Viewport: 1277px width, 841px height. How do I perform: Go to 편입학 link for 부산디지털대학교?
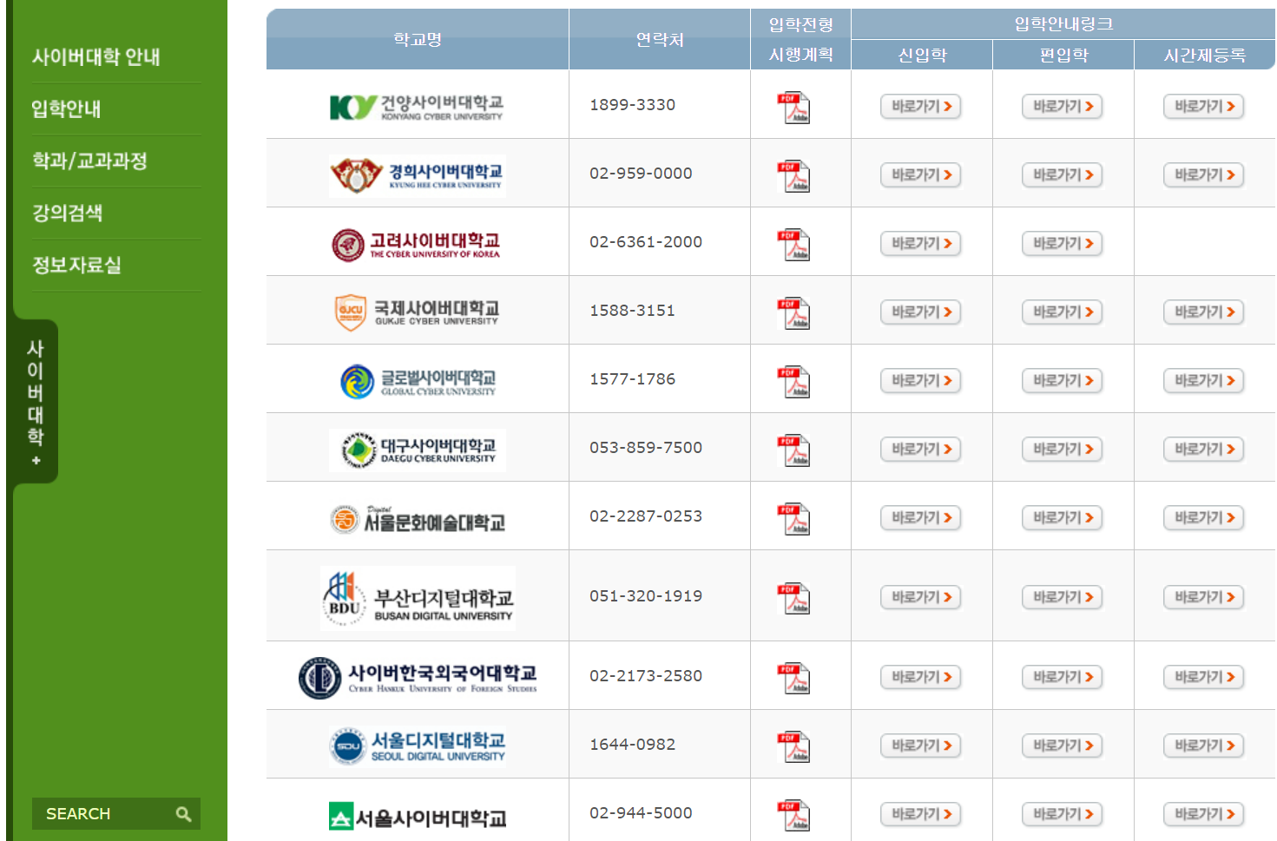1063,597
